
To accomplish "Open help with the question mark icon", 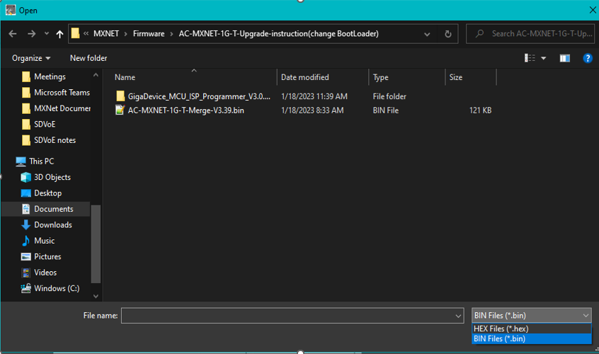I will (588, 58).
